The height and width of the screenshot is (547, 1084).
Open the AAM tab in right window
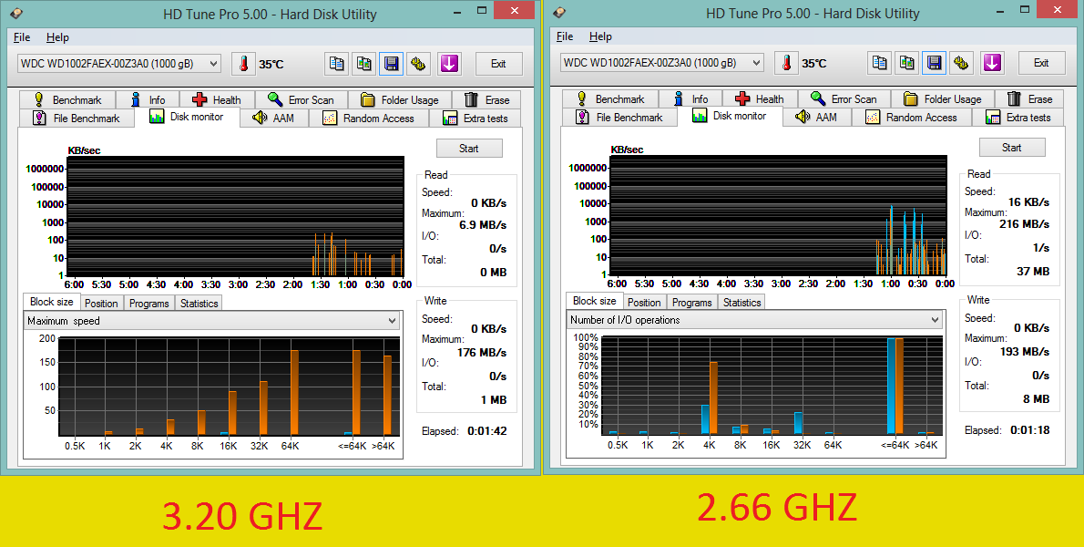816,118
